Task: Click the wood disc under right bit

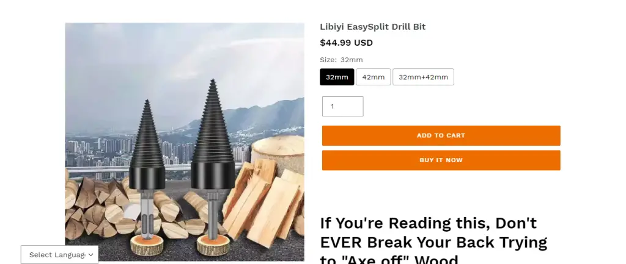Action: click(x=213, y=244)
